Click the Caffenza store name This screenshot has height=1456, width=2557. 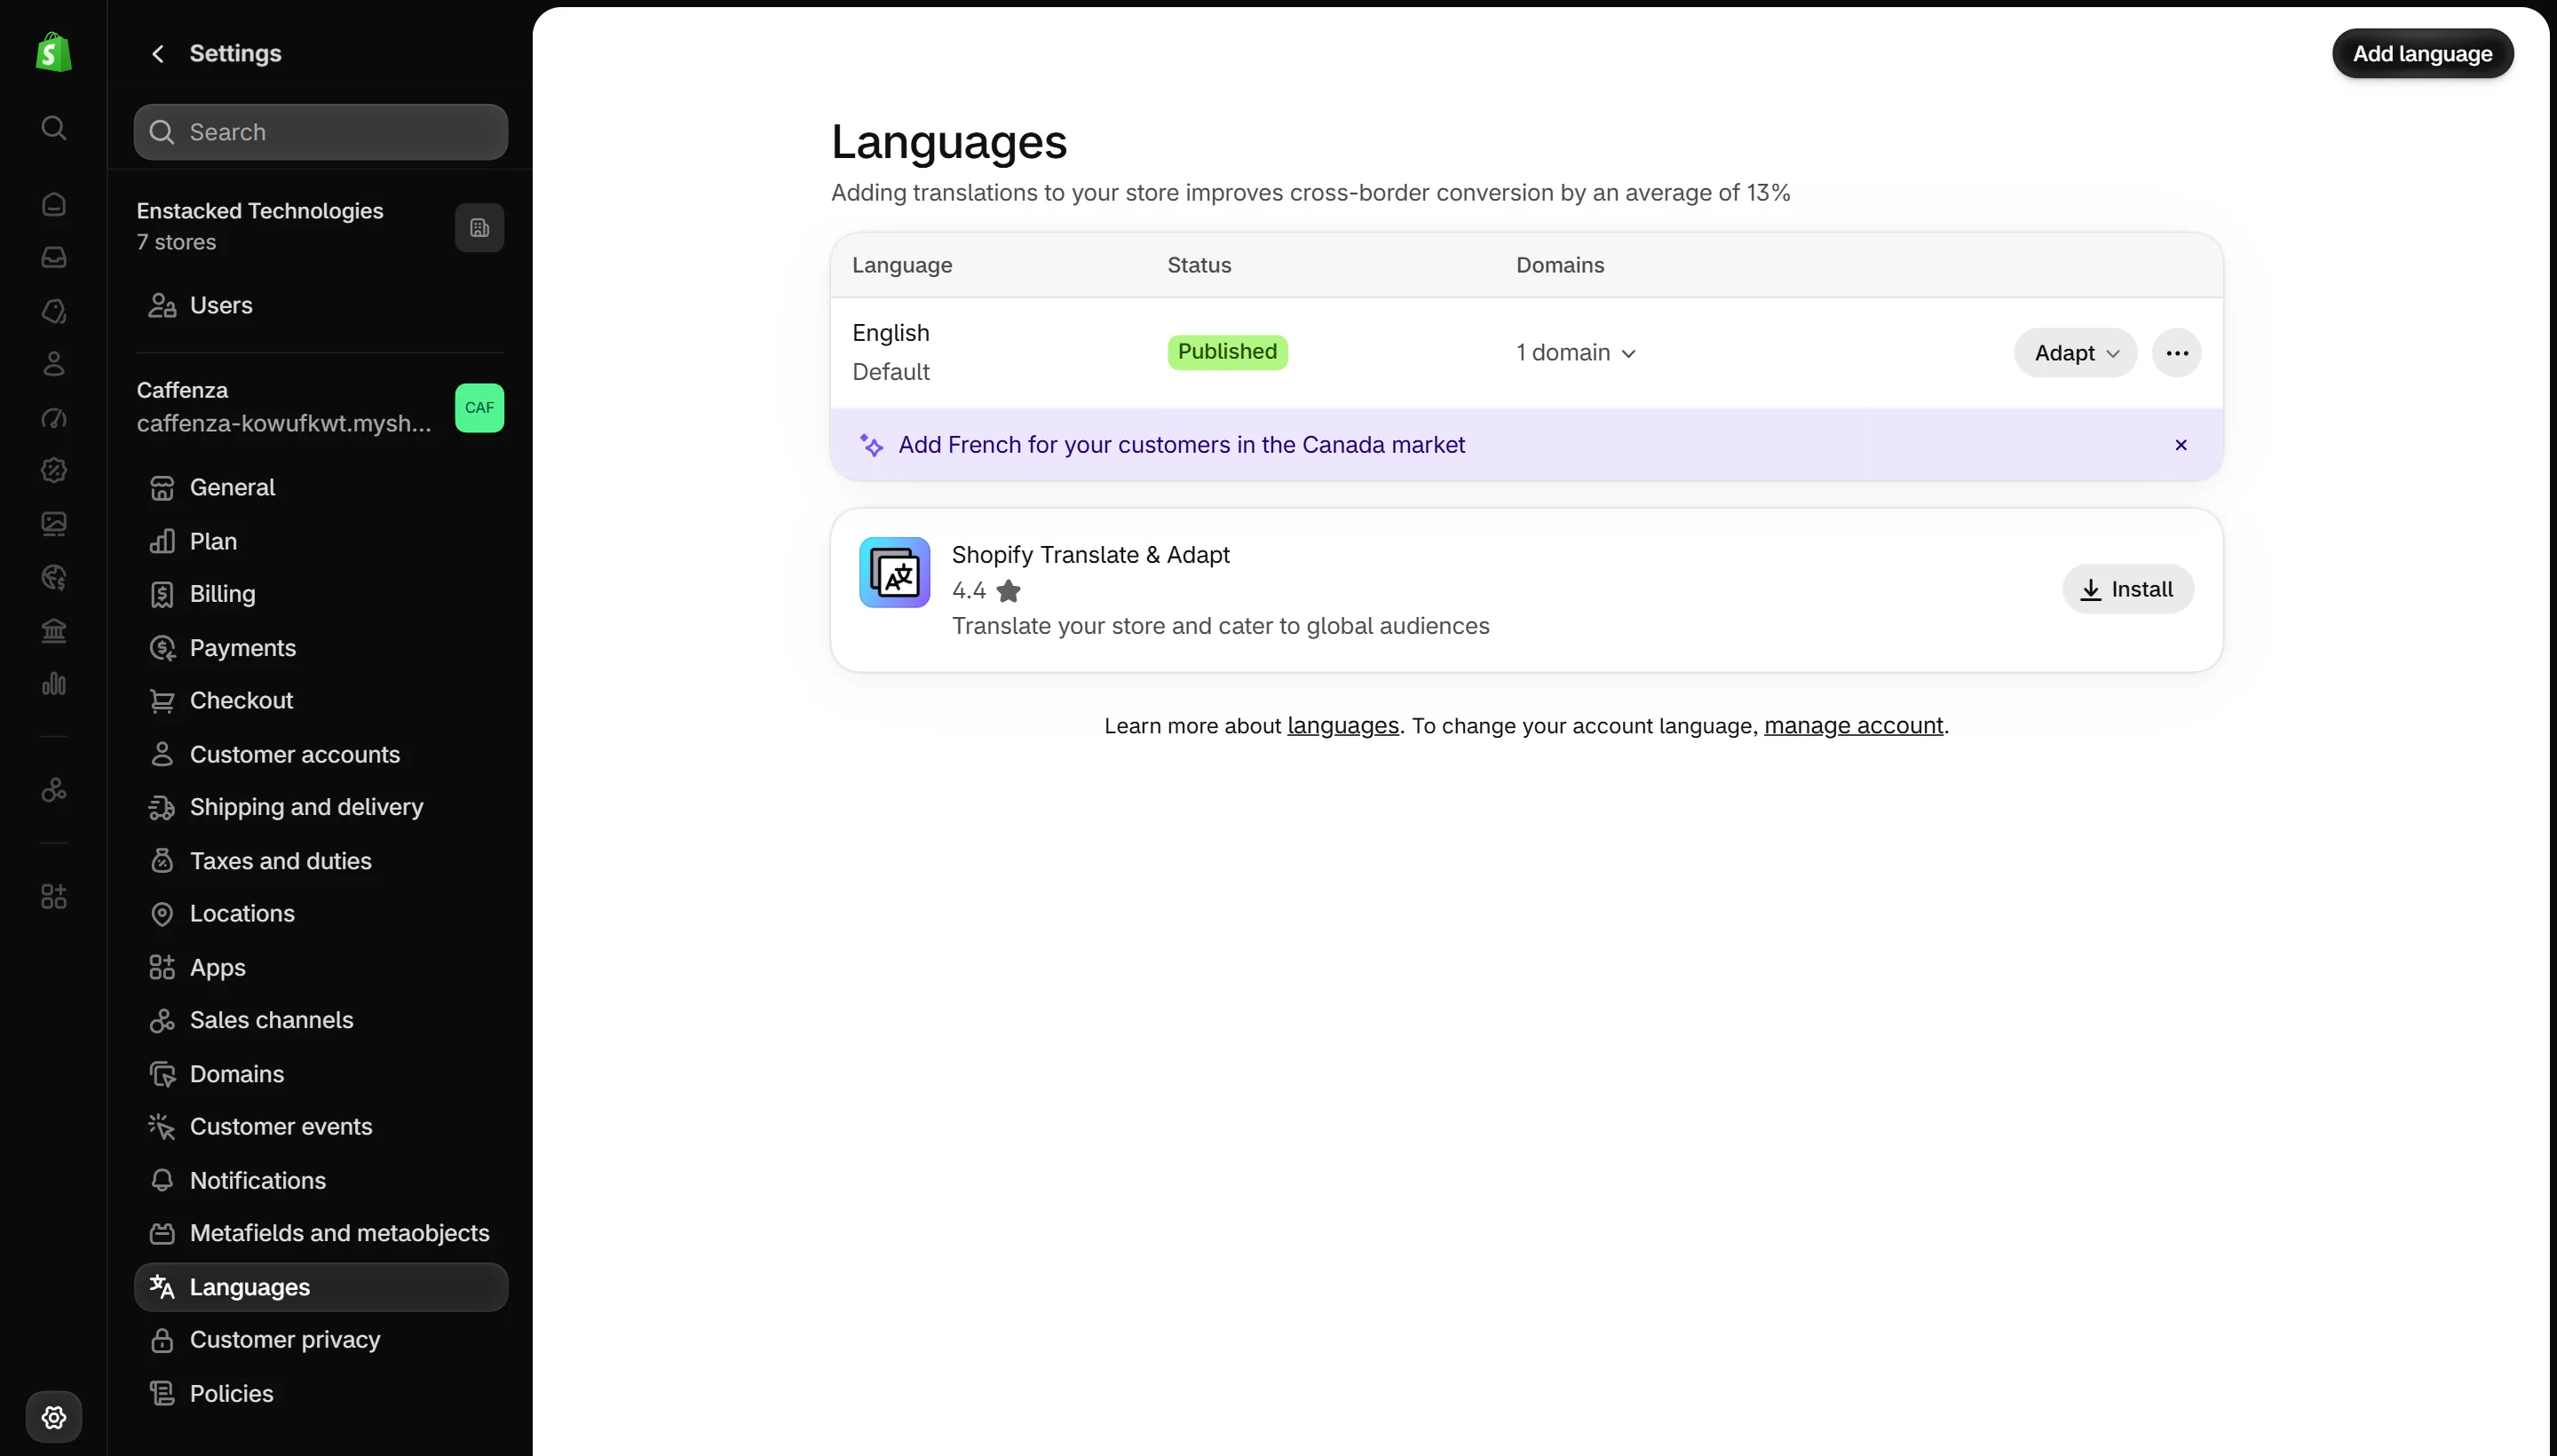tap(182, 390)
